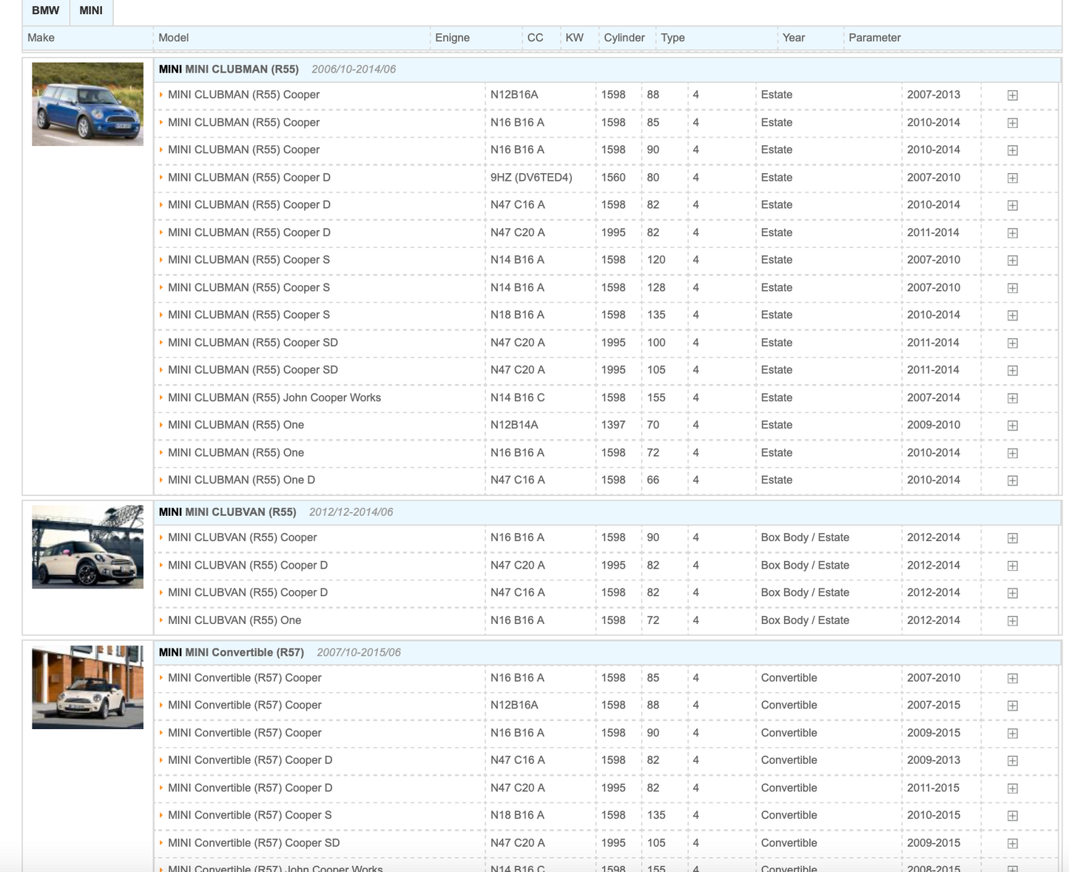The height and width of the screenshot is (872, 1069).
Task: Open plus icon for Clubman Cooper D N47 C16 A
Action: click(1013, 205)
